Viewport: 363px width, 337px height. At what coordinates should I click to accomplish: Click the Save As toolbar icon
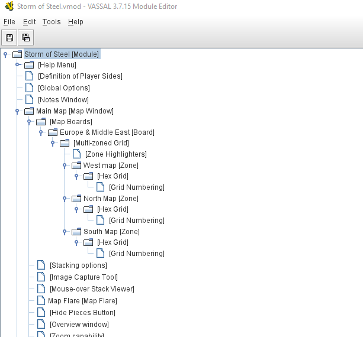click(x=25, y=37)
